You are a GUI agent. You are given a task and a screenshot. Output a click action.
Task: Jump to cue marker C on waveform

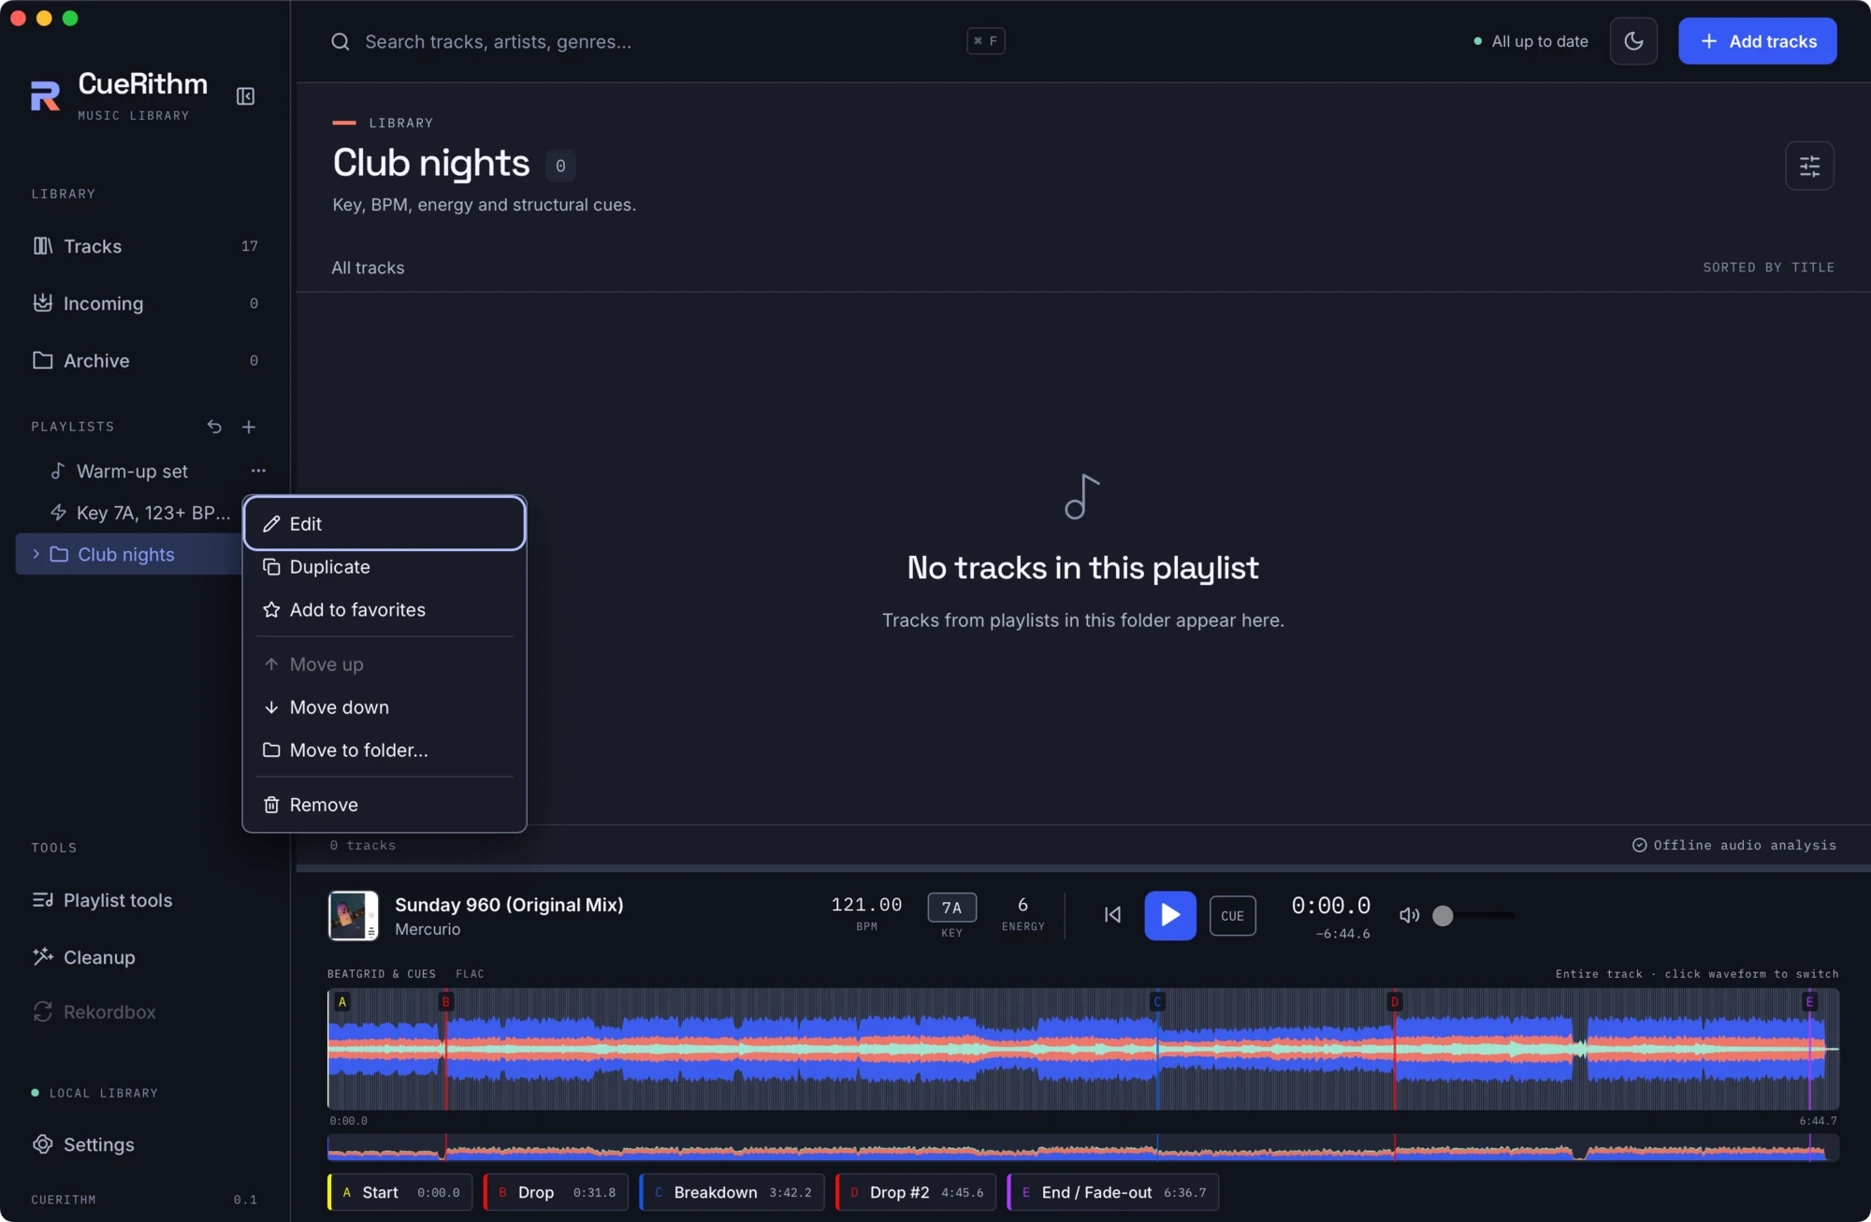1157,1002
